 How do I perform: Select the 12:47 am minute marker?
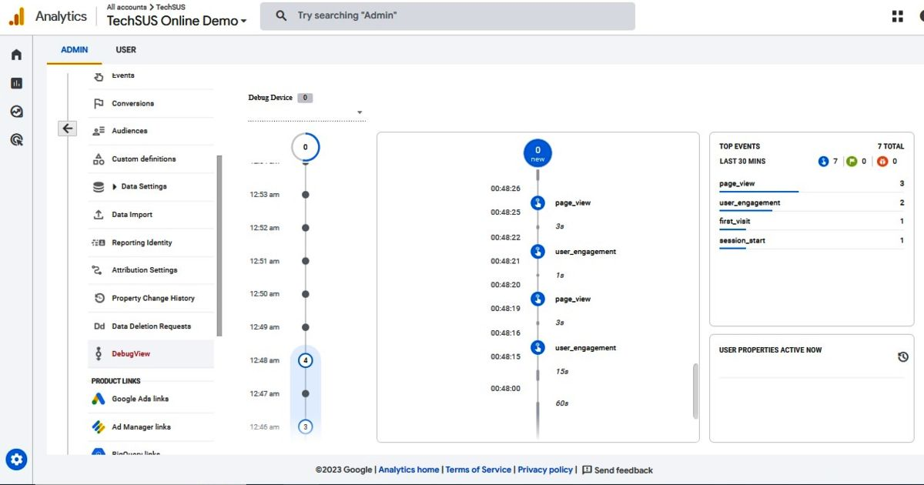(x=306, y=393)
